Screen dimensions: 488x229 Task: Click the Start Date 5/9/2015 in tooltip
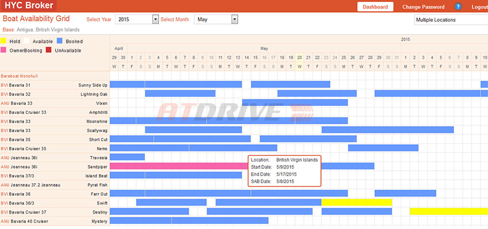click(x=285, y=167)
